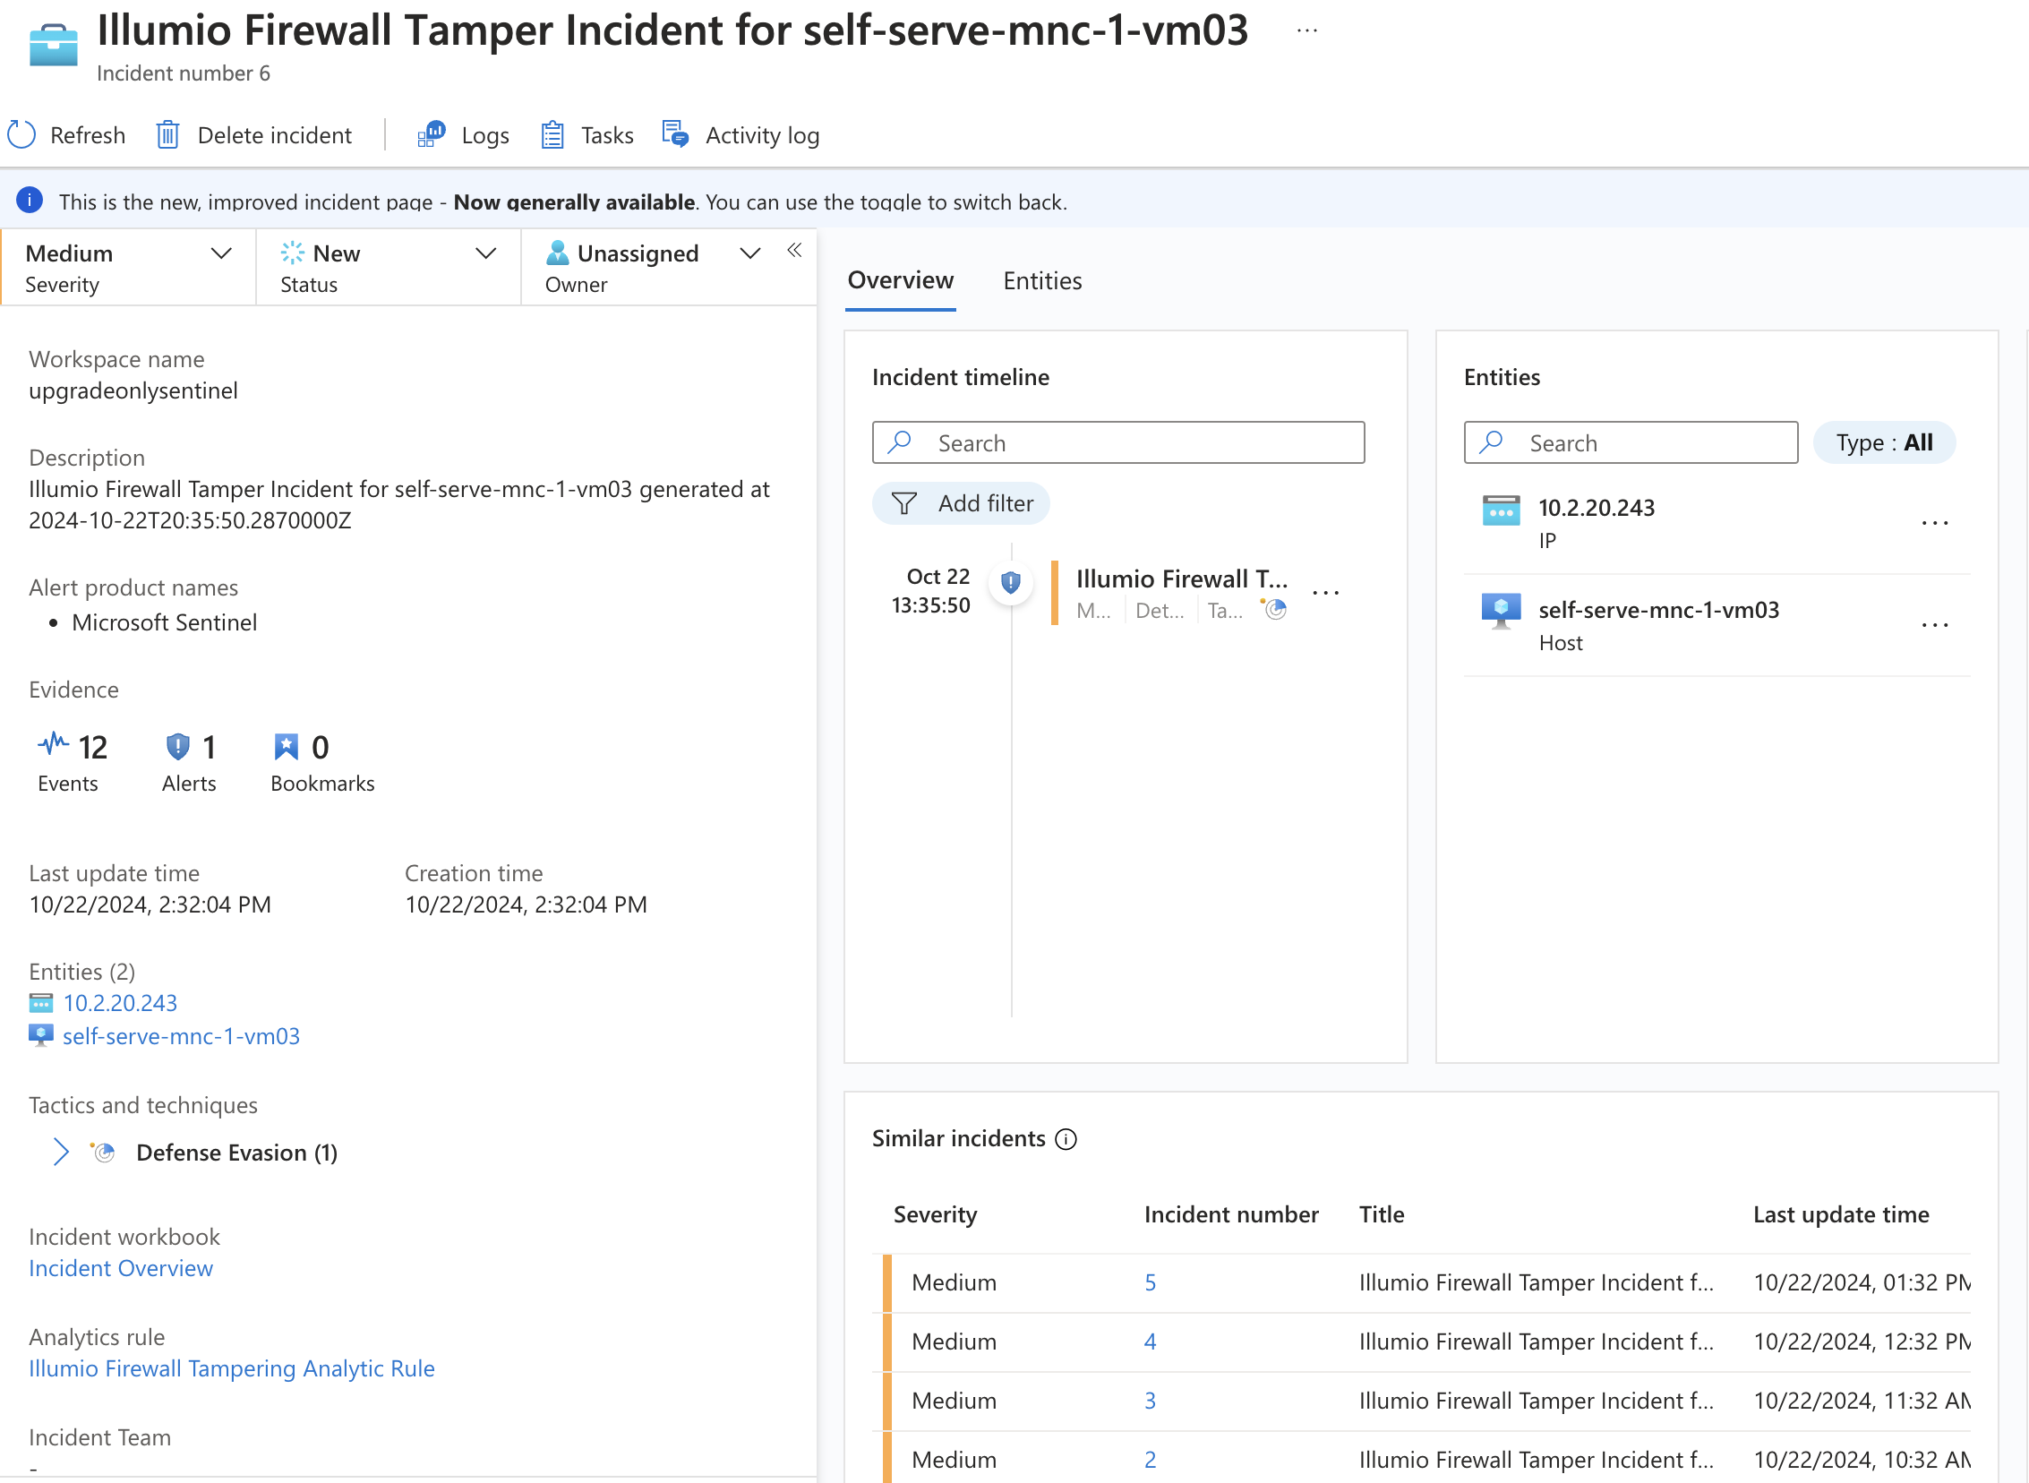Click the Activity log label
Viewport: 2029px width, 1483px height.
click(x=762, y=135)
